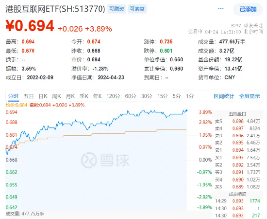Switch to the 五日 chart tab
This screenshot has height=219, width=267.
pyautogui.click(x=29, y=96)
